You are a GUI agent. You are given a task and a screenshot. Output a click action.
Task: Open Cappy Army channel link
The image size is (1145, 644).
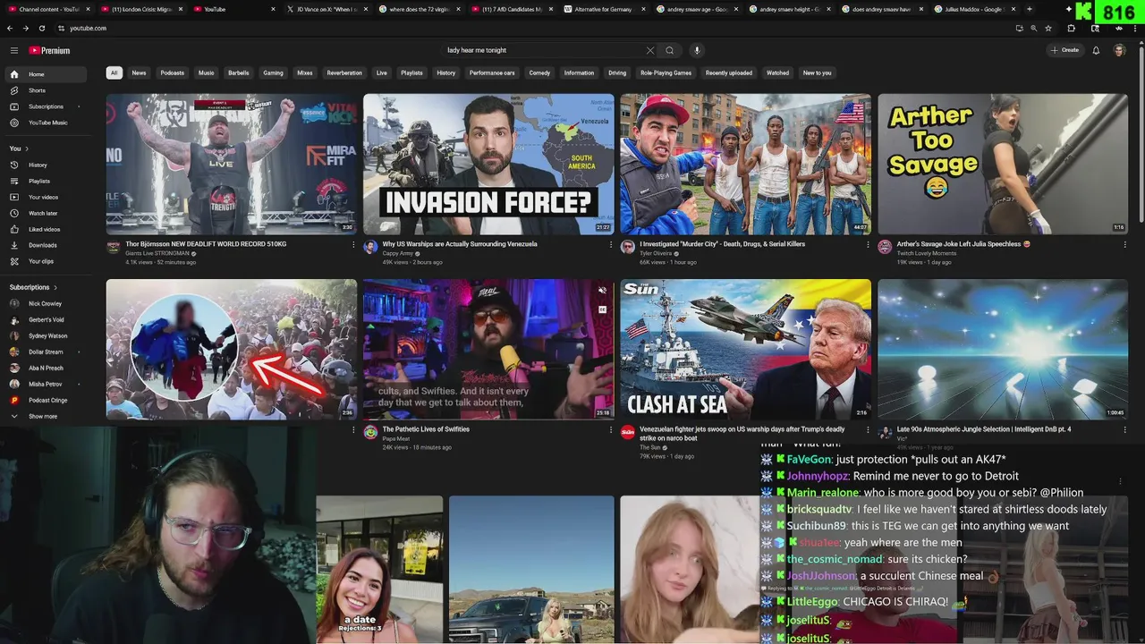(398, 253)
